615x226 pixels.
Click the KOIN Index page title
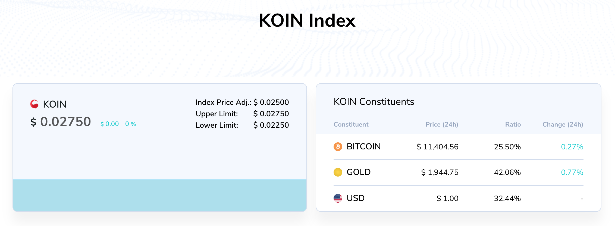point(307,20)
